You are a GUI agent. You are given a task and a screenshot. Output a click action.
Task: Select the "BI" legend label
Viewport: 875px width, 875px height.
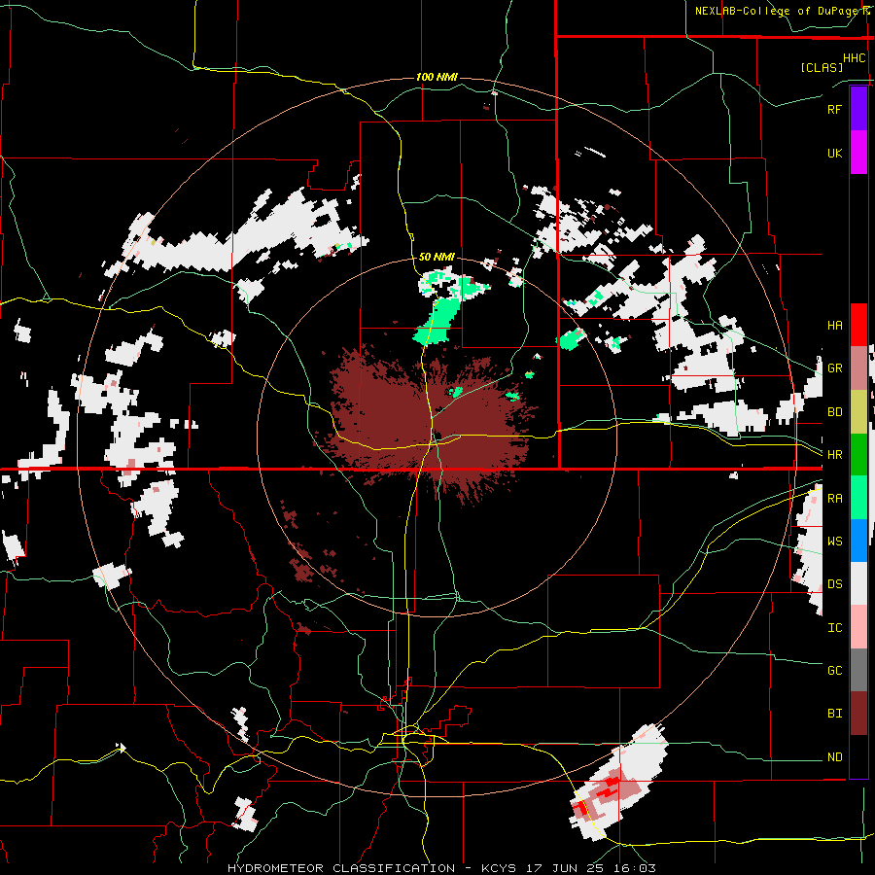[x=834, y=714]
